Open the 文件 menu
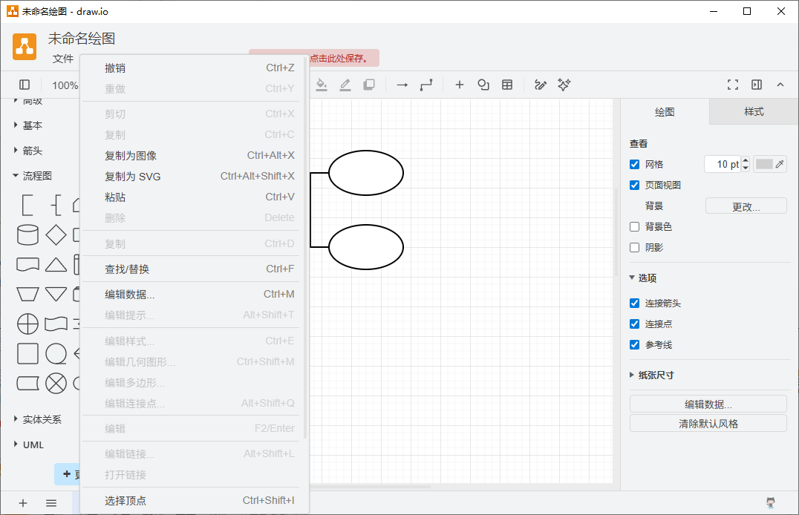 click(63, 59)
